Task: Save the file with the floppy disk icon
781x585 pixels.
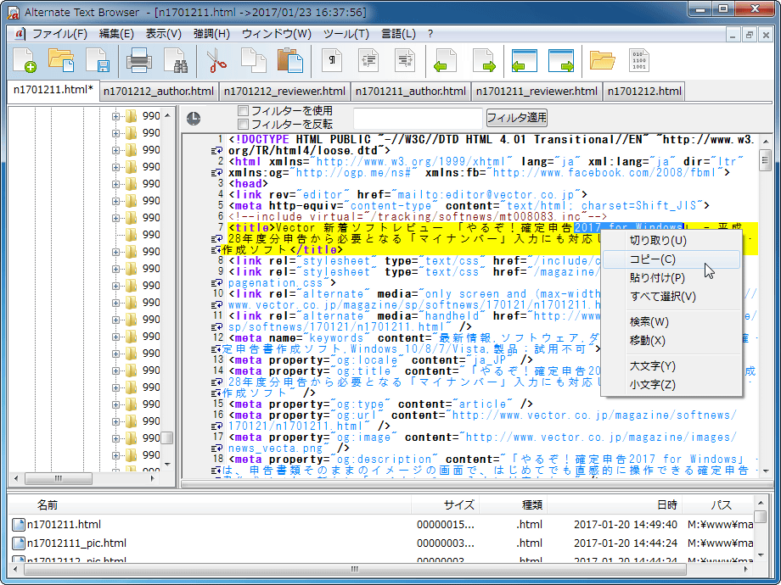Action: coord(98,60)
